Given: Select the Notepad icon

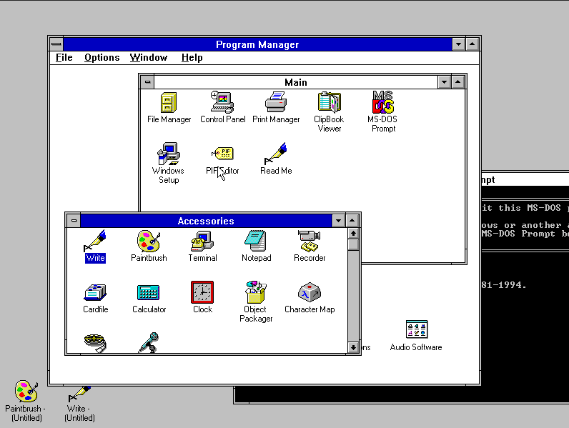Looking at the screenshot, I should pos(256,242).
